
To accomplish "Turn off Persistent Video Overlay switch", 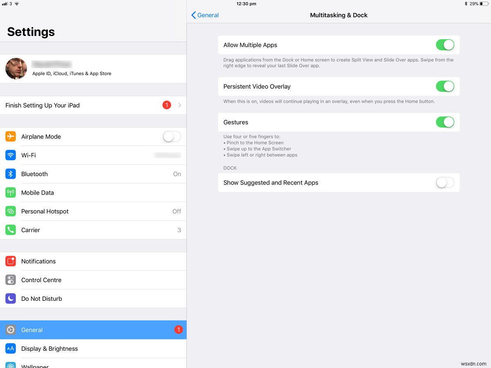I will (x=445, y=86).
